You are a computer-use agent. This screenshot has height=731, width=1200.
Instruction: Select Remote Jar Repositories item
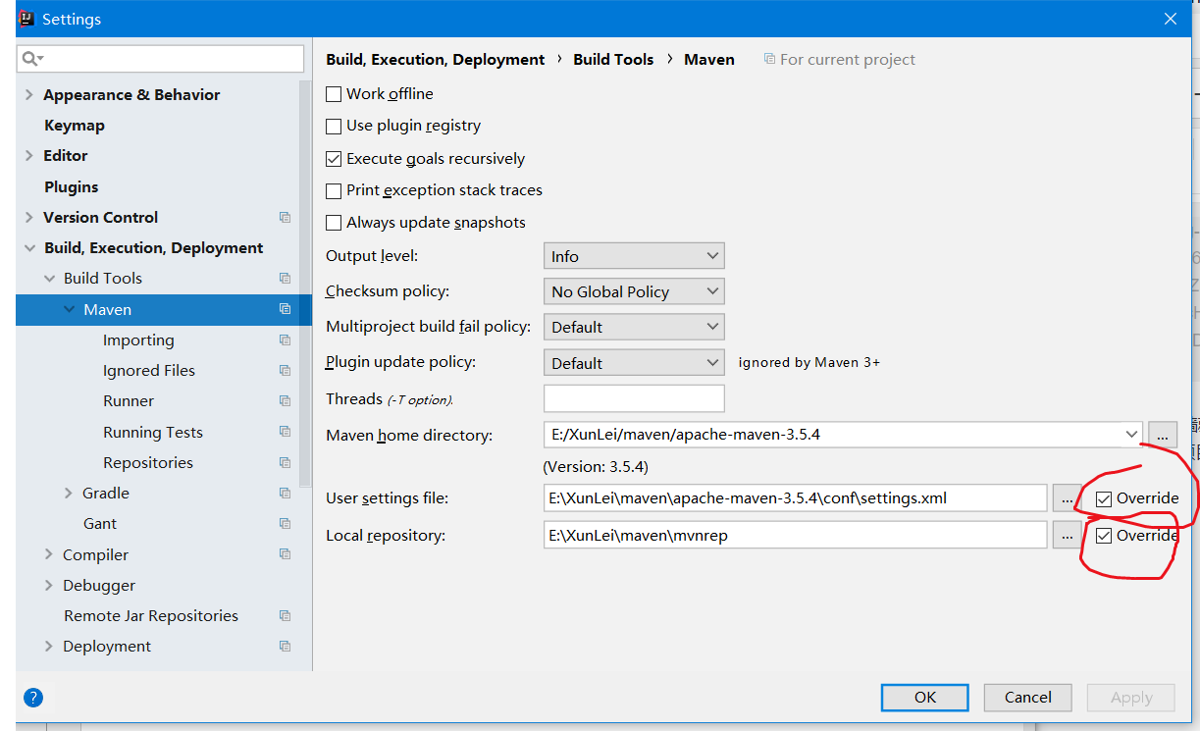[151, 616]
